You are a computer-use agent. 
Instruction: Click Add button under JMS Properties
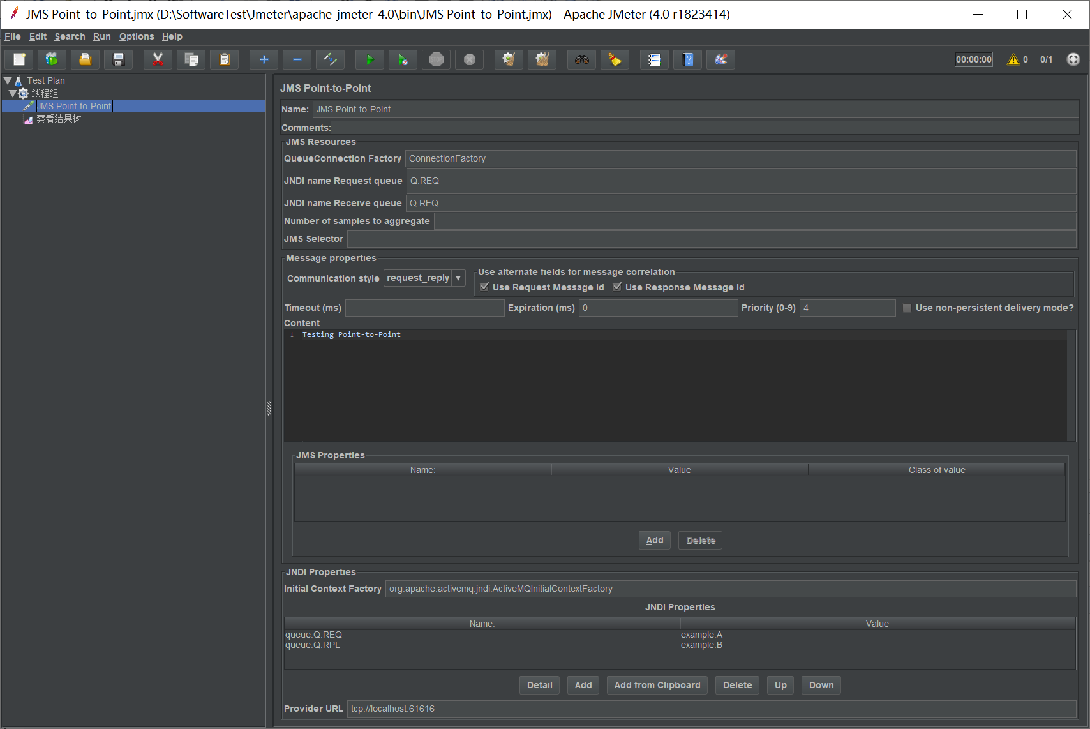coord(655,540)
